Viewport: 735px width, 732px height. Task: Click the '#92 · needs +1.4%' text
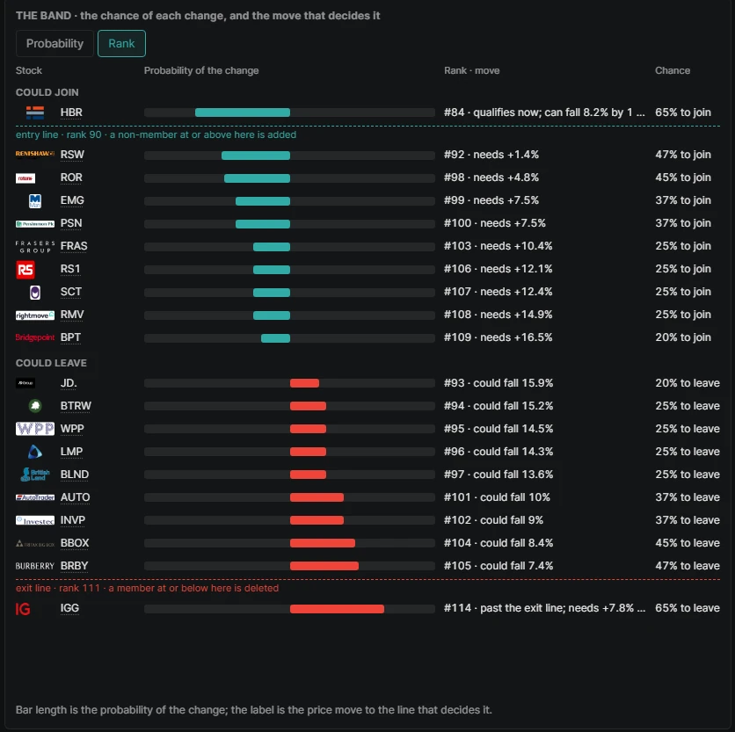(491, 155)
